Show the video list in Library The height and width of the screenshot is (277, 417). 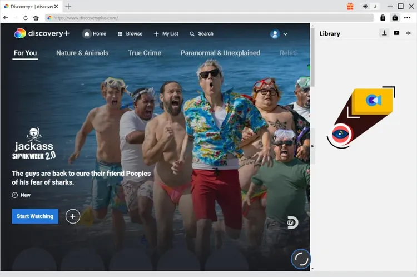[x=396, y=33]
